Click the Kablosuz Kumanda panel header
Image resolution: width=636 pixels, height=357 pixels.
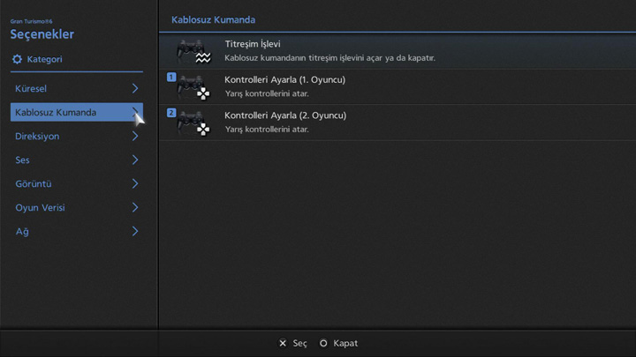[x=207, y=19]
